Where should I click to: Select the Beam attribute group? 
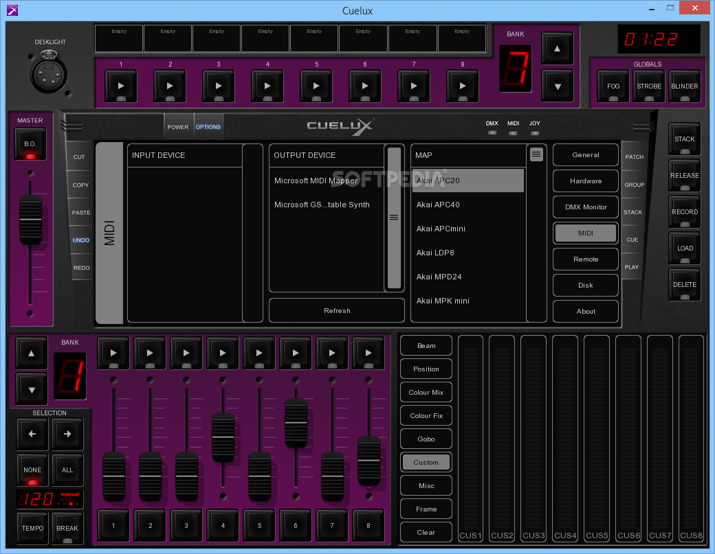click(x=426, y=345)
